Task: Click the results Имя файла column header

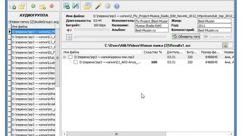Action: click(102, 52)
